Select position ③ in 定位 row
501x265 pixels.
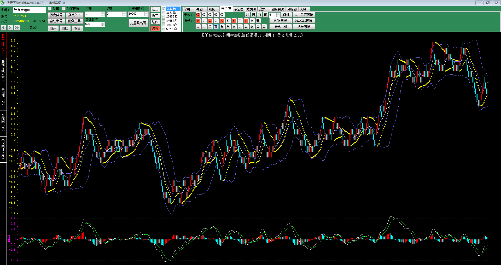[x=210, y=15]
